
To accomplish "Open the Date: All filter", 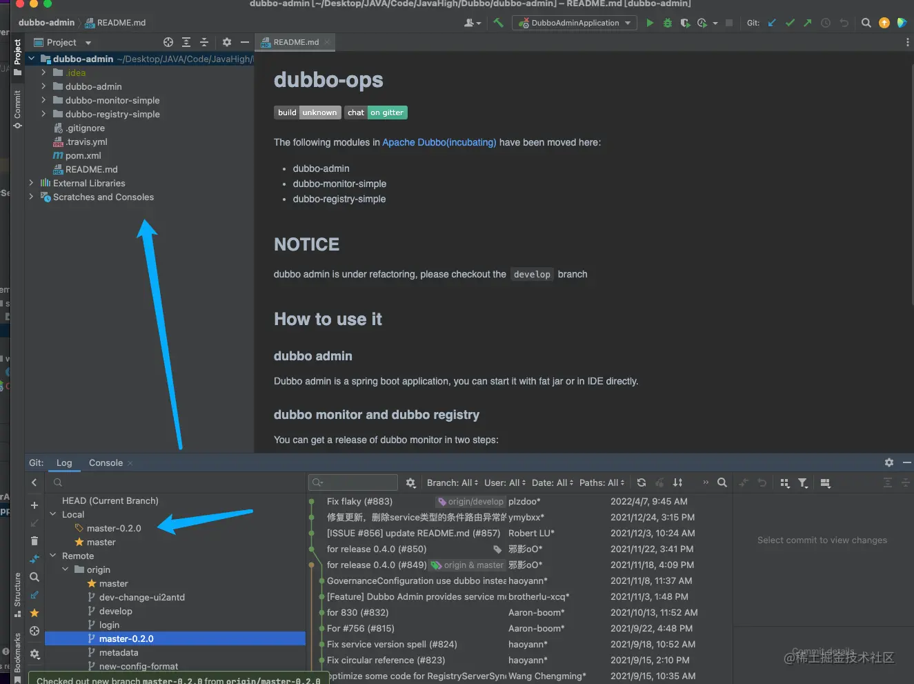I will (x=553, y=482).
